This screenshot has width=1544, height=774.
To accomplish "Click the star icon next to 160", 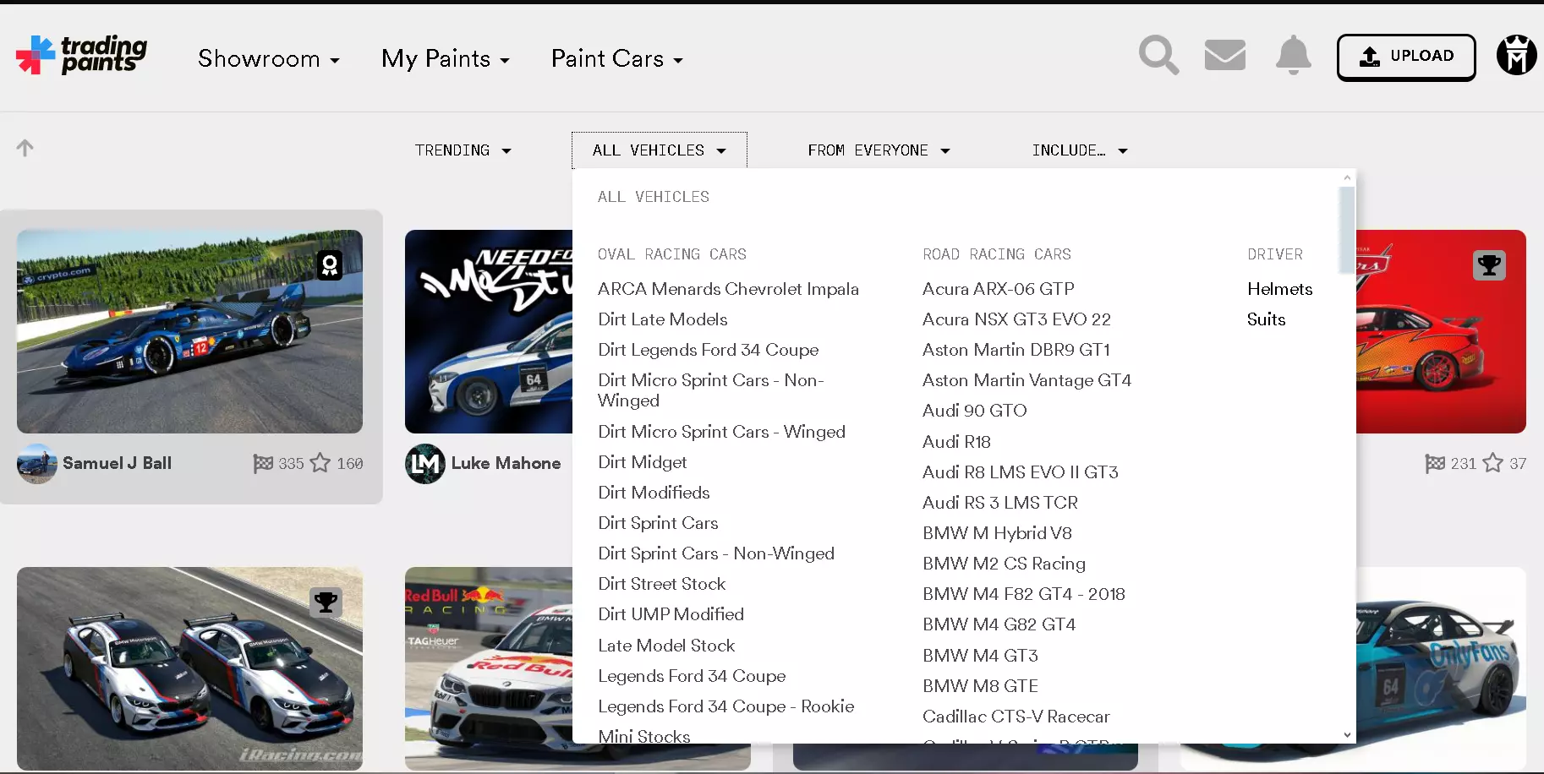I will (x=320, y=463).
